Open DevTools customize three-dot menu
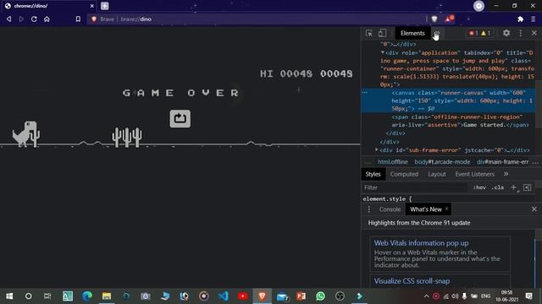 point(521,33)
